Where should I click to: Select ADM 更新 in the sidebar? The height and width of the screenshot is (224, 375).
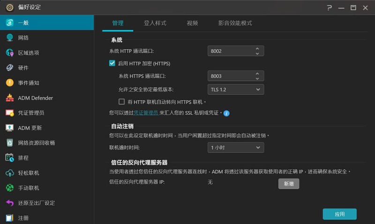(47, 128)
